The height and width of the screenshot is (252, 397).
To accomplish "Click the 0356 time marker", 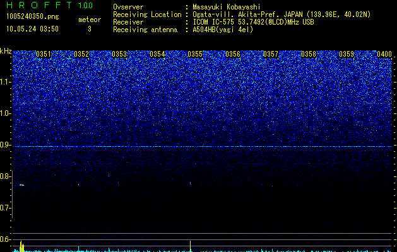I will [233, 54].
